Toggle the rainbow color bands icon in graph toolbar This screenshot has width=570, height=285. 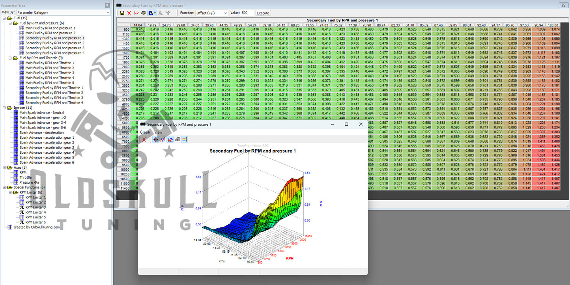pyautogui.click(x=185, y=140)
